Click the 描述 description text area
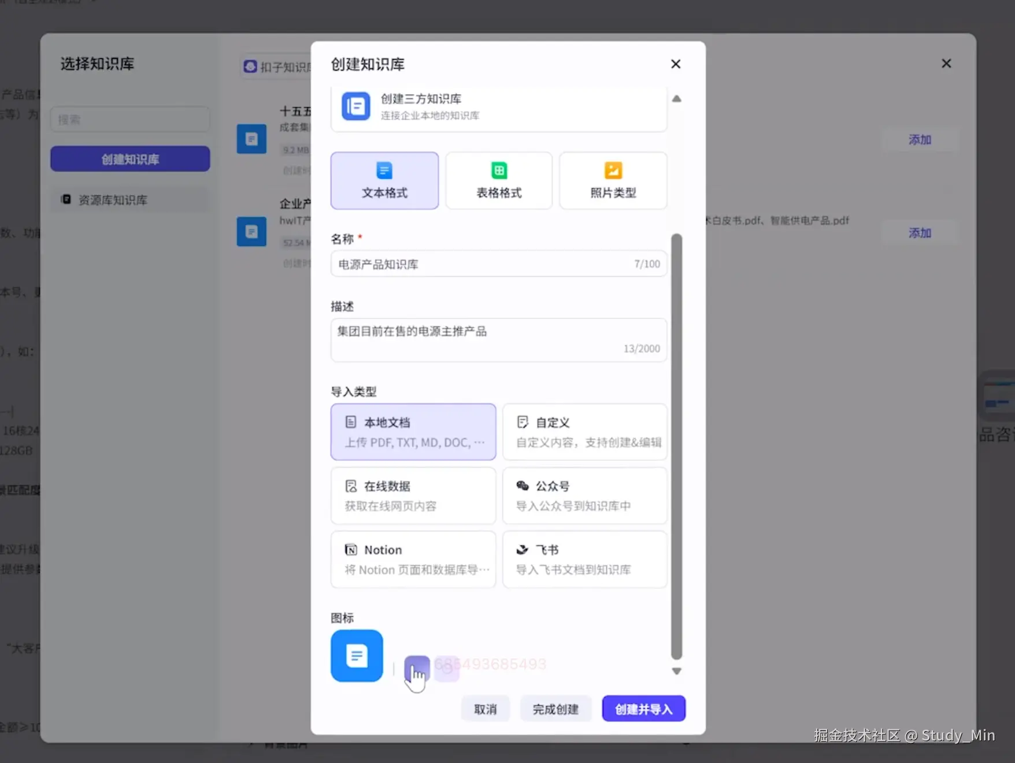The image size is (1015, 763). point(499,340)
